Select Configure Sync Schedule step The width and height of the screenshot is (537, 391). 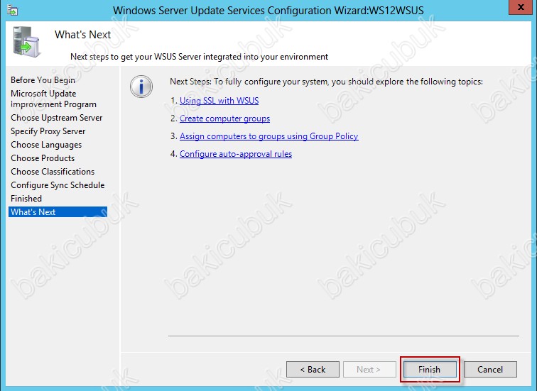point(58,185)
